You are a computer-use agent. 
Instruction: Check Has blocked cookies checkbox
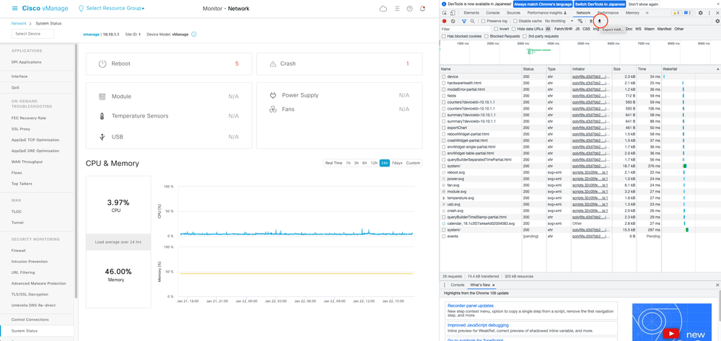444,36
